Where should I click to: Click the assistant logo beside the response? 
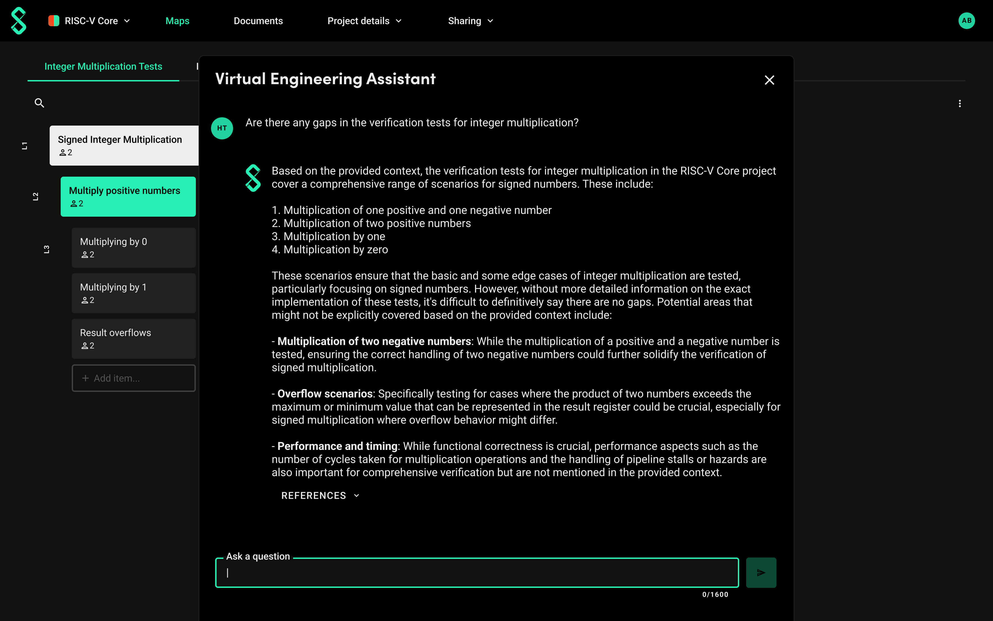point(253,178)
